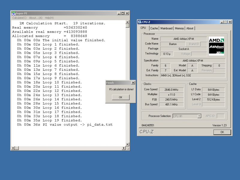Click the Stepping value 0

219,65
